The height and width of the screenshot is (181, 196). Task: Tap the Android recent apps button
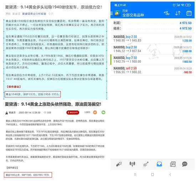click(x=135, y=175)
